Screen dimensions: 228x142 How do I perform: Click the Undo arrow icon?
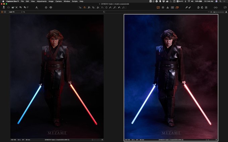tap(24, 7)
